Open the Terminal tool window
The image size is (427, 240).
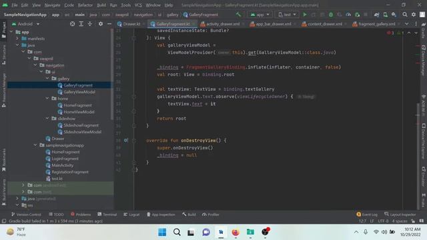[x=107, y=215]
